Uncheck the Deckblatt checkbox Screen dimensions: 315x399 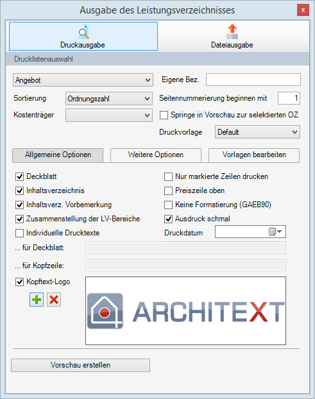click(20, 176)
